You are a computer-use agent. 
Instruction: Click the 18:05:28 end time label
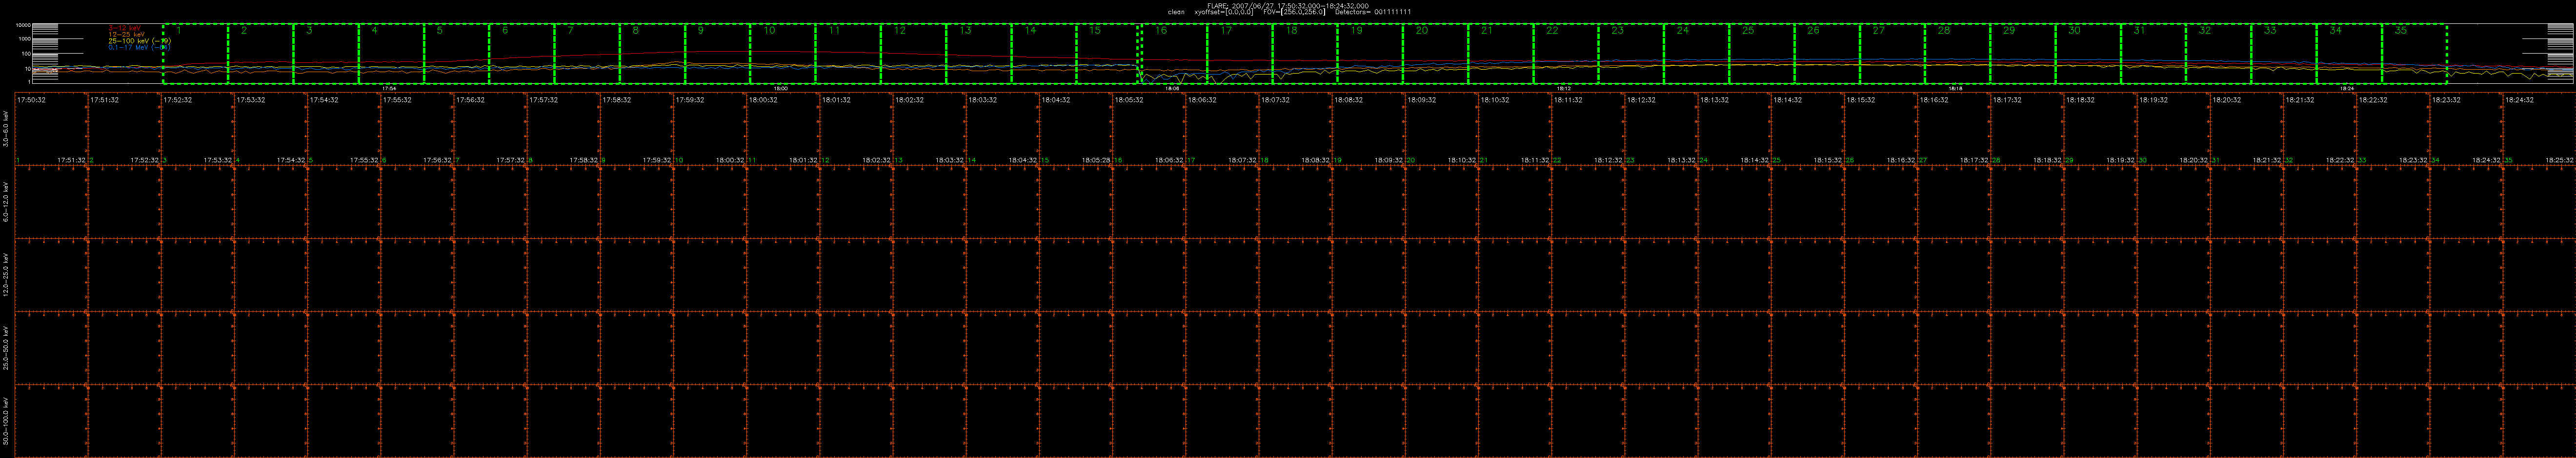pos(1096,160)
